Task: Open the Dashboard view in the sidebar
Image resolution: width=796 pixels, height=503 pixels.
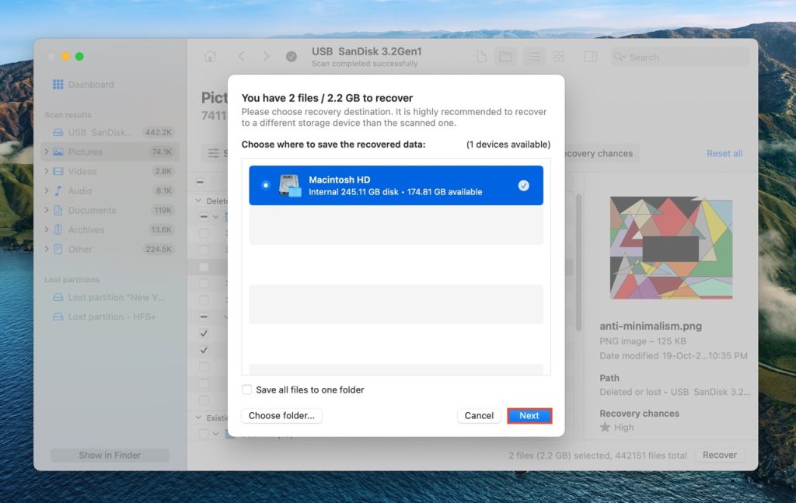Action: (x=83, y=84)
